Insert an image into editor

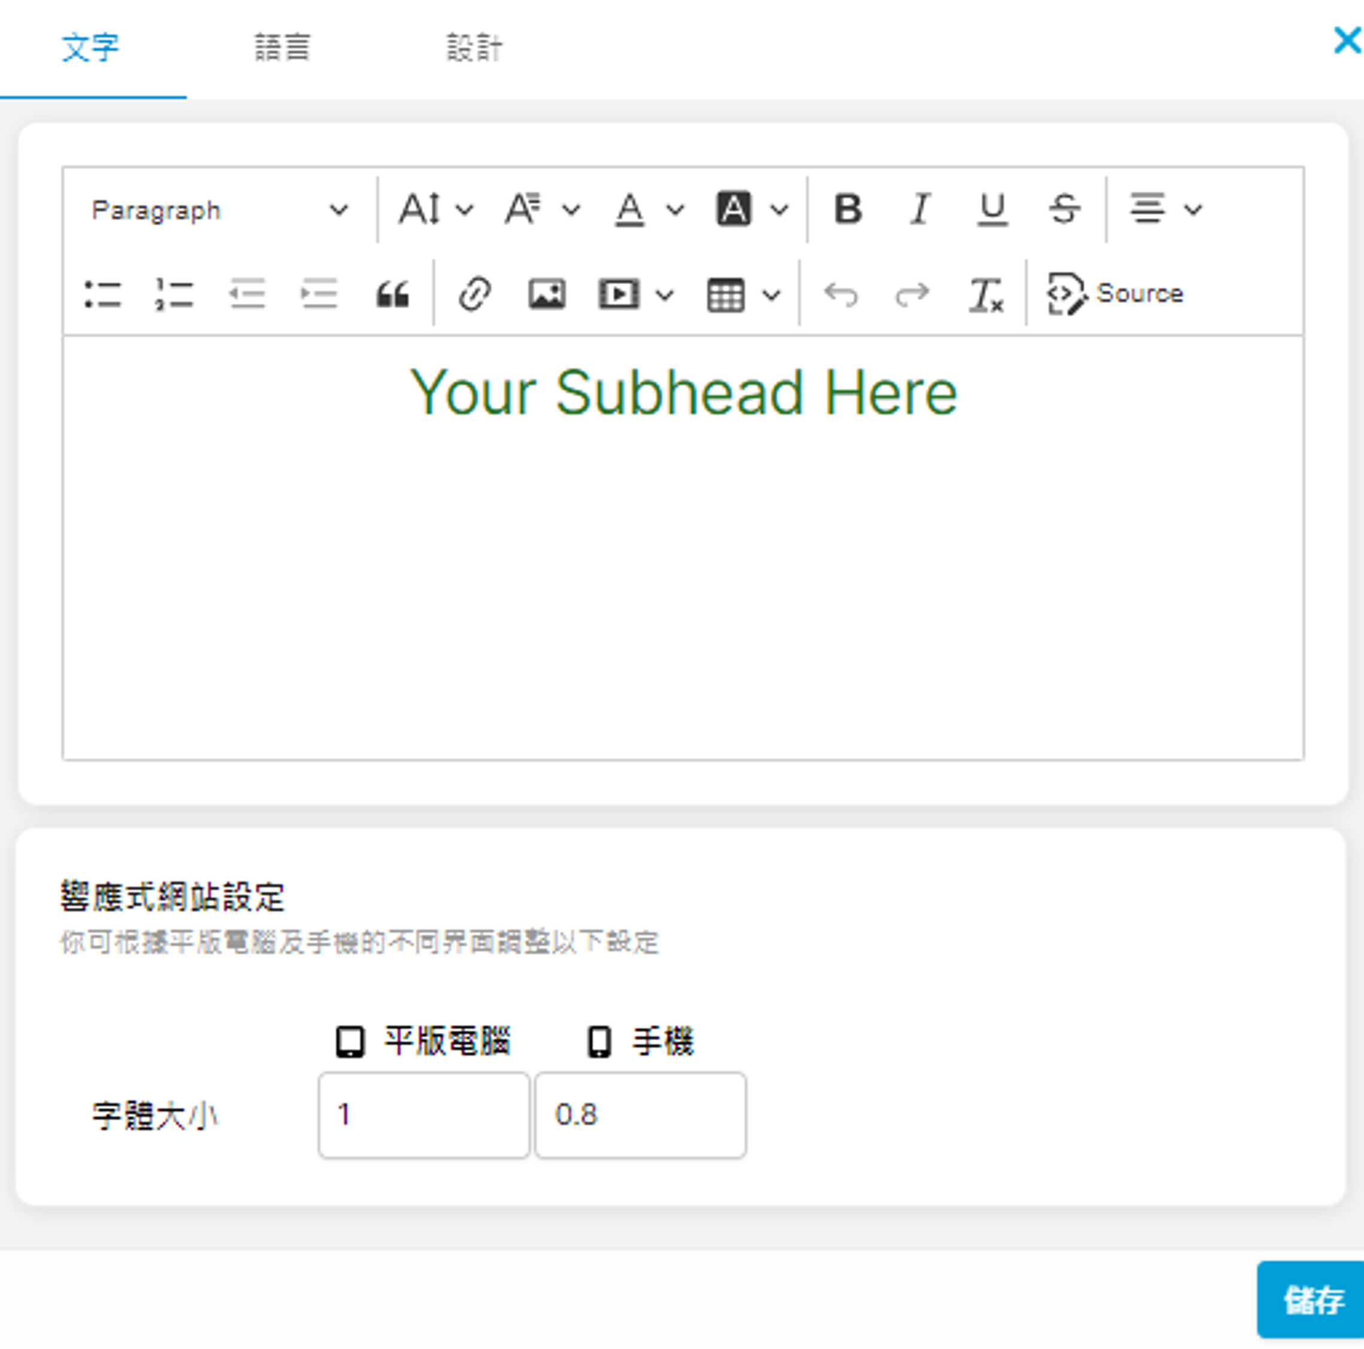[x=547, y=295]
